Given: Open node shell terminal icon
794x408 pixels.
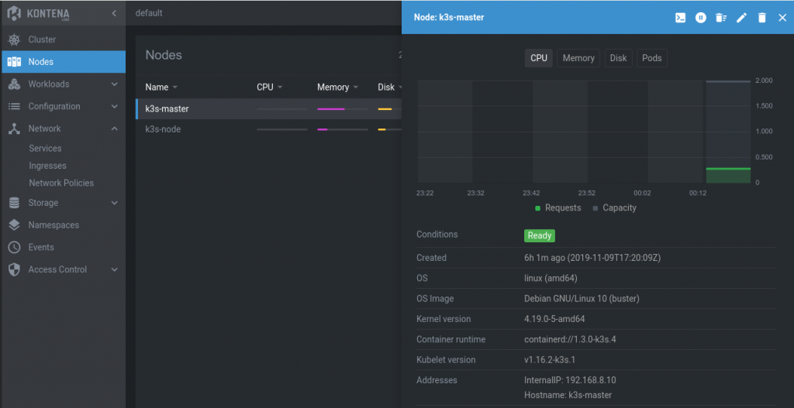Looking at the screenshot, I should [681, 18].
